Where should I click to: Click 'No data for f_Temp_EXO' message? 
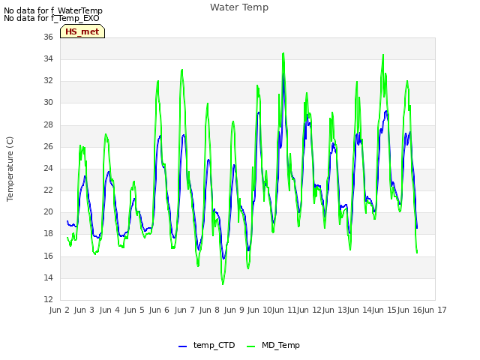(x=52, y=18)
